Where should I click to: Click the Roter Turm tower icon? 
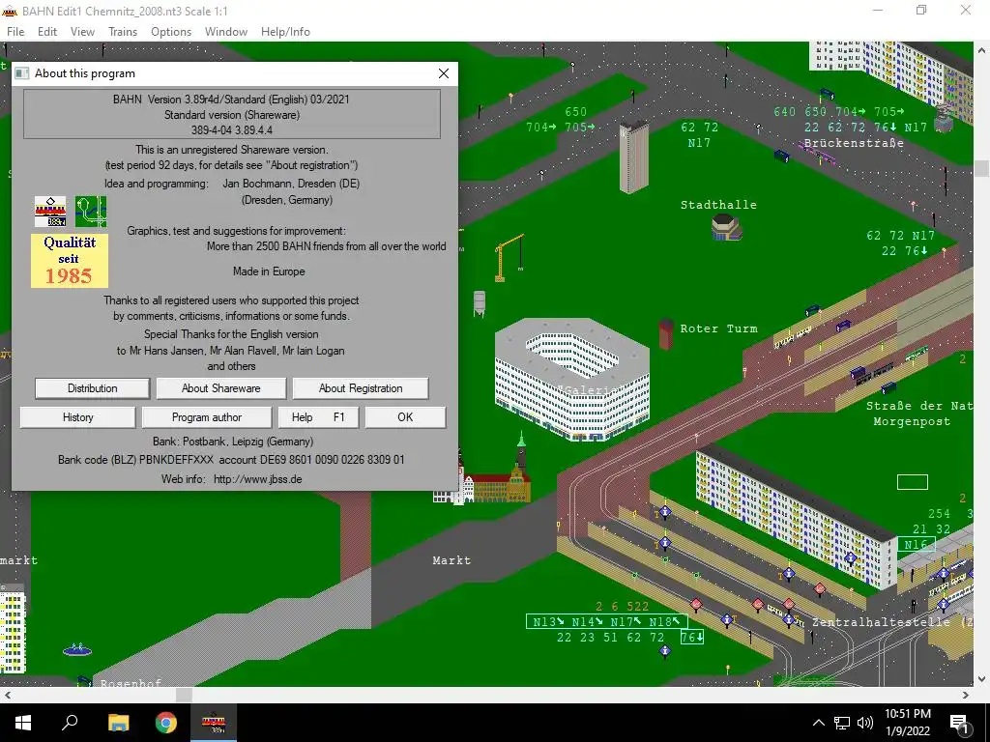(665, 333)
